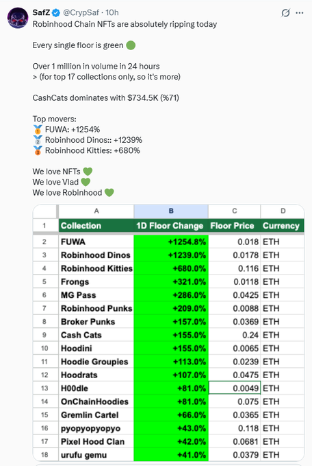
Task: Click the +1239.0% floor change cell
Action: (x=171, y=255)
